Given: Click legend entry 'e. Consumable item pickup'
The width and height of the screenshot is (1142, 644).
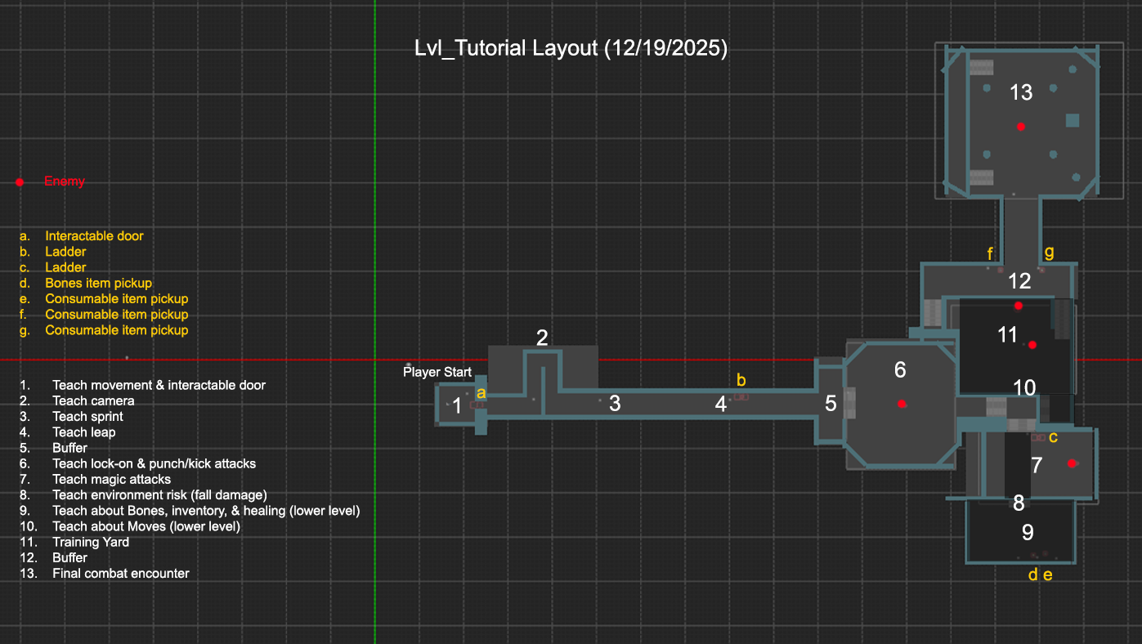Looking at the screenshot, I should (104, 299).
